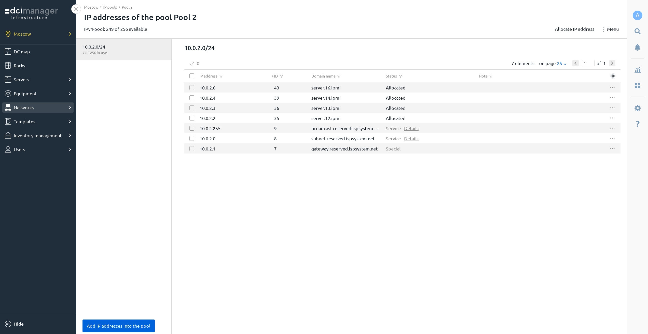The height and width of the screenshot is (334, 648).
Task: Open the help question mark icon
Action: [x=637, y=124]
